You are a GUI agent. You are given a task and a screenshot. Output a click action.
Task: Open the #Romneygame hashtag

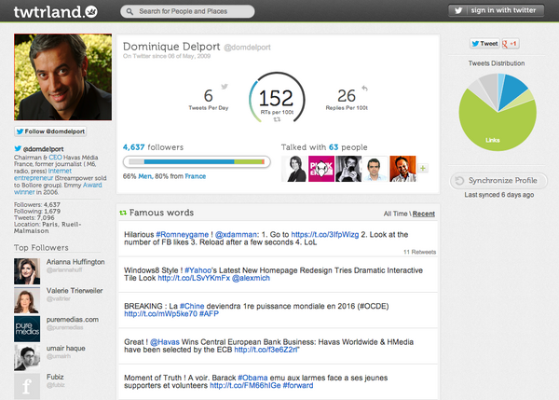(x=183, y=234)
